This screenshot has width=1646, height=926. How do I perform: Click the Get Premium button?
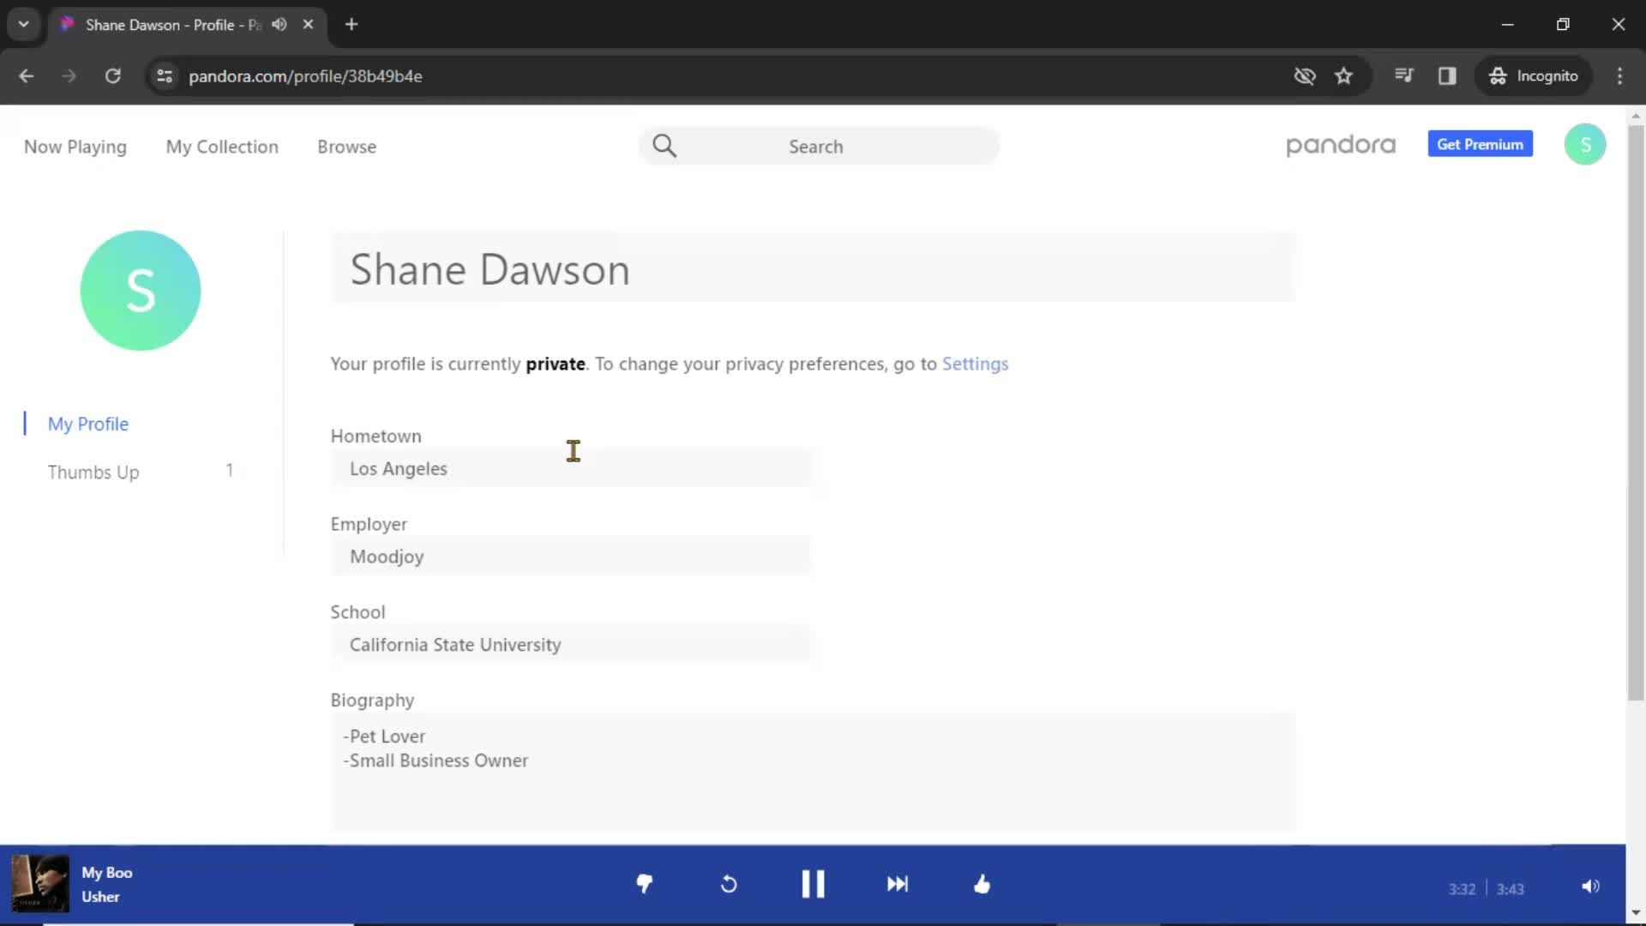(1480, 144)
